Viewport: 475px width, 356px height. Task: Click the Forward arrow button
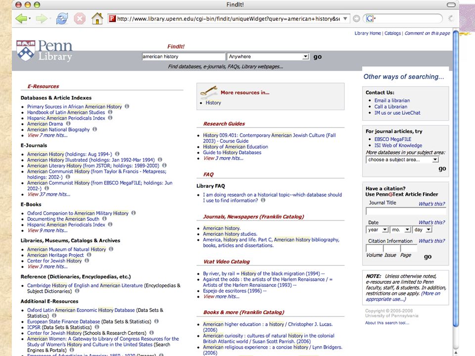[41, 19]
